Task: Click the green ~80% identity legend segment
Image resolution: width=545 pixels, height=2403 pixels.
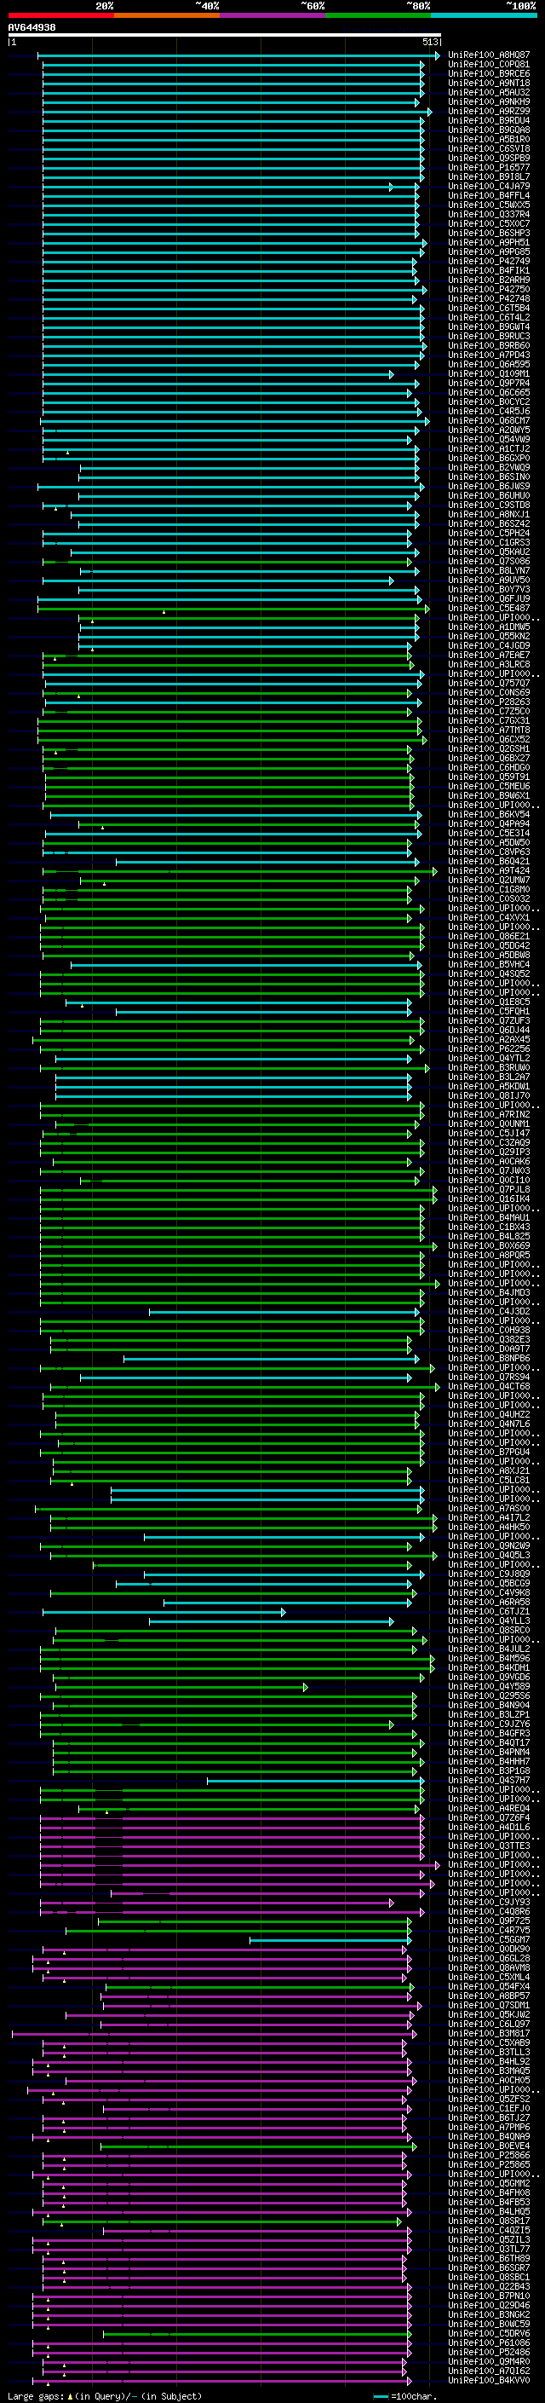Action: pyautogui.click(x=377, y=16)
